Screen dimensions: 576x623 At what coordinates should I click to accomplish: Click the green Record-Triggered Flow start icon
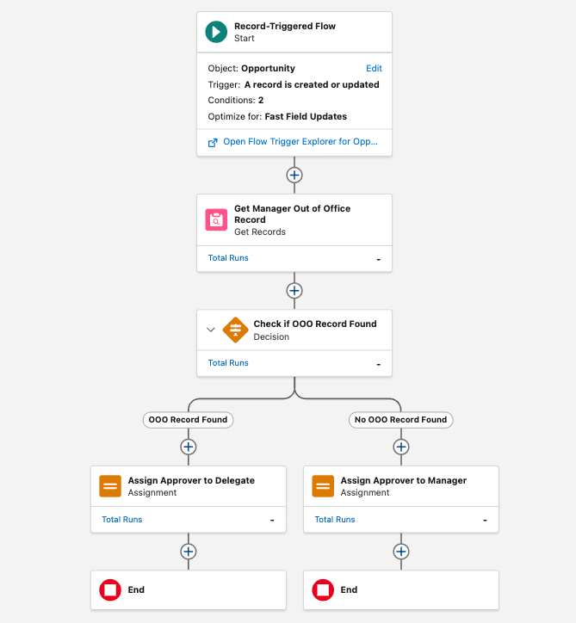216,32
